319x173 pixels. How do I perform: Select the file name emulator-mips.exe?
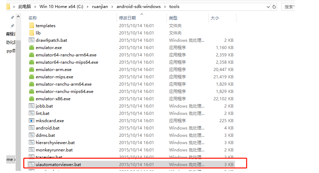point(54,77)
